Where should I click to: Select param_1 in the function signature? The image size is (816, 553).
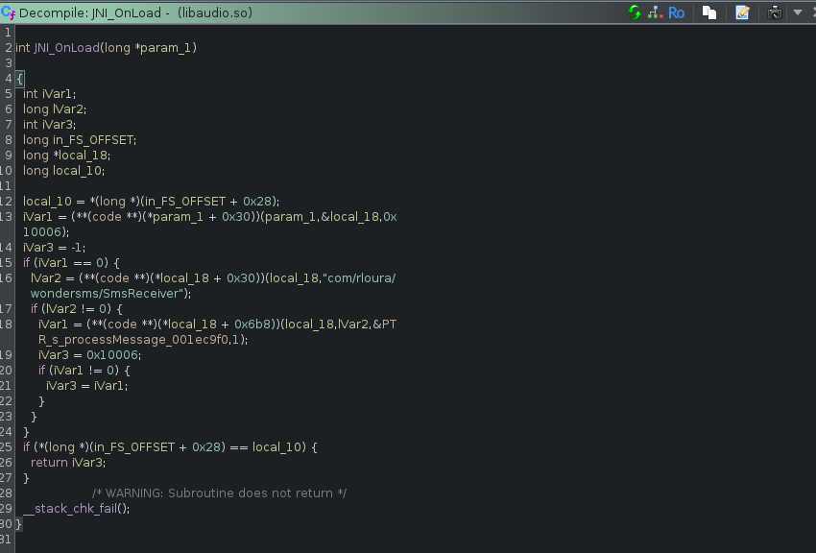pyautogui.click(x=165, y=48)
